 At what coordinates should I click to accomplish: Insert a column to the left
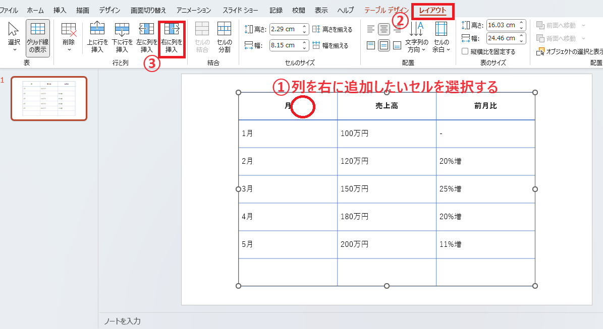pyautogui.click(x=146, y=37)
